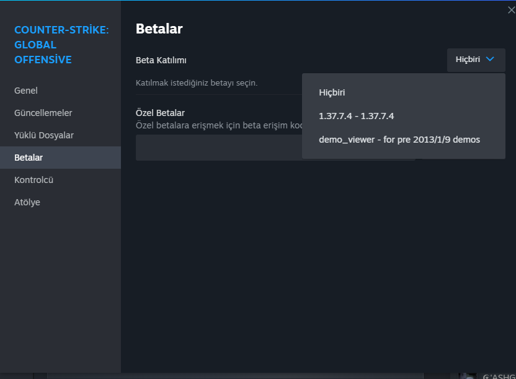Switch to the Güncellemeler section

43,113
